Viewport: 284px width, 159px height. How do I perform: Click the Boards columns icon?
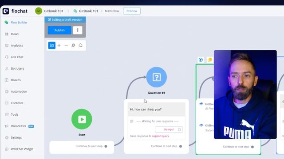click(7, 80)
